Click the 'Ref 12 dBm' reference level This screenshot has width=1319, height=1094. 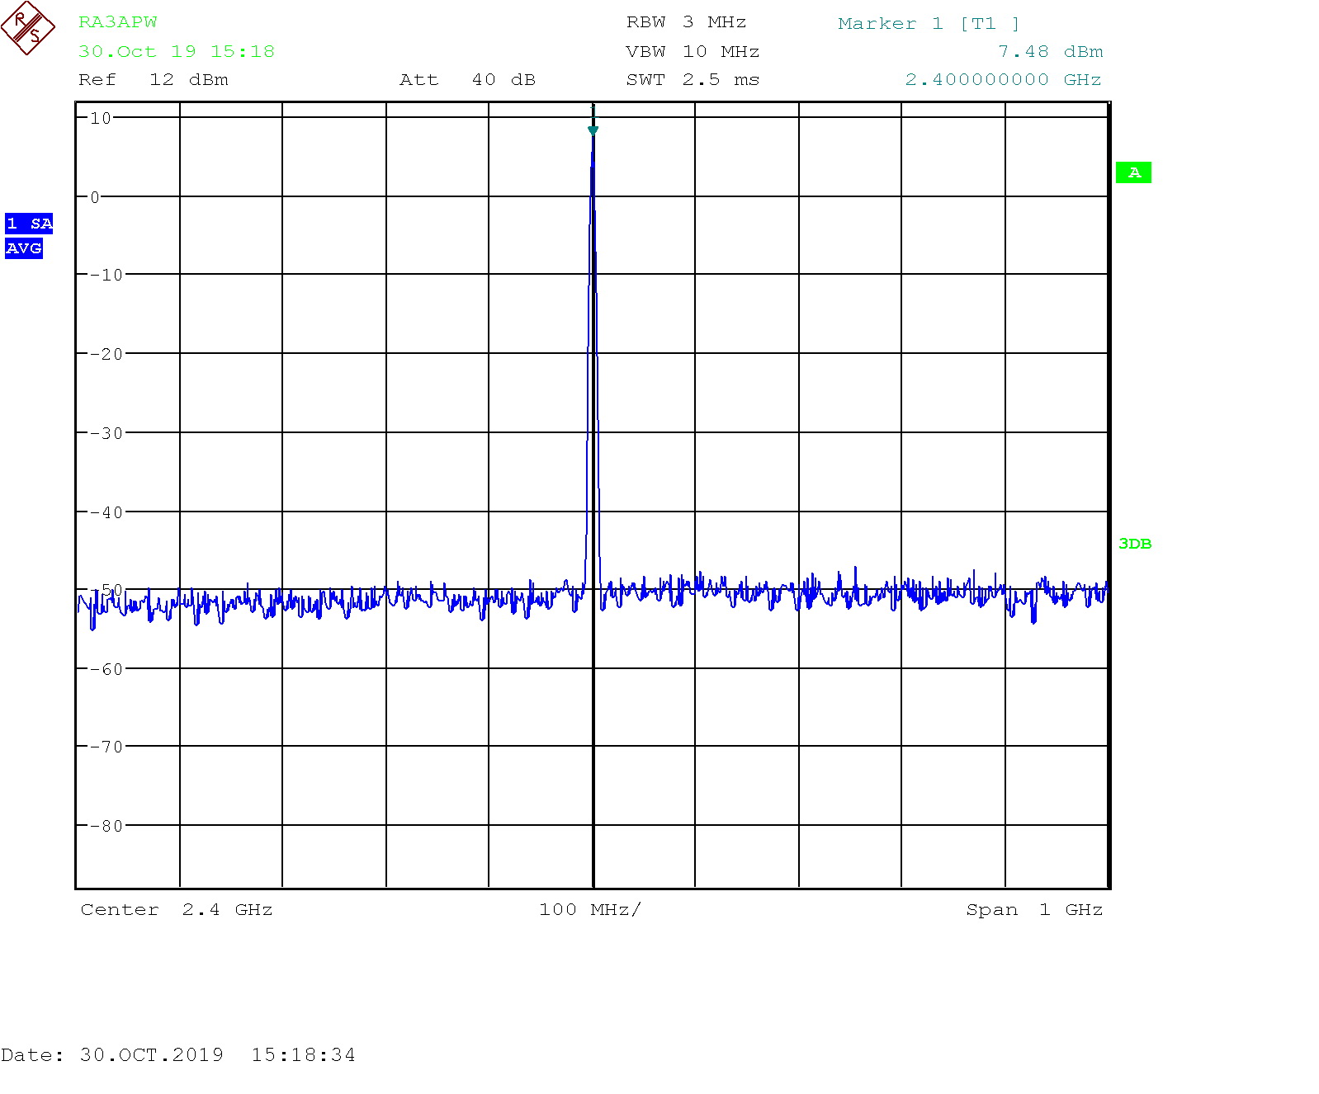(154, 80)
